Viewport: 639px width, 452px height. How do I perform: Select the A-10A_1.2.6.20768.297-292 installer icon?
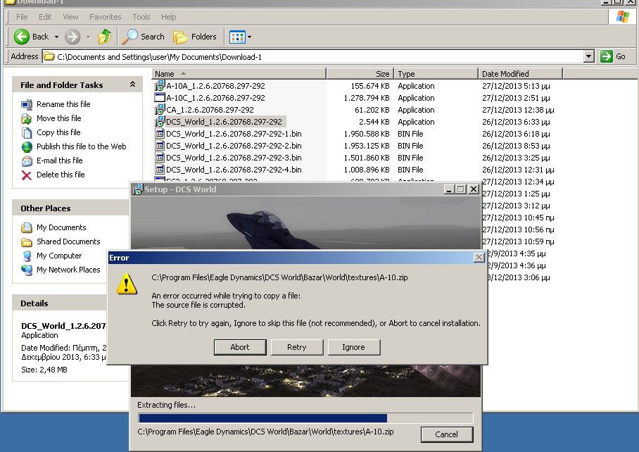[159, 86]
